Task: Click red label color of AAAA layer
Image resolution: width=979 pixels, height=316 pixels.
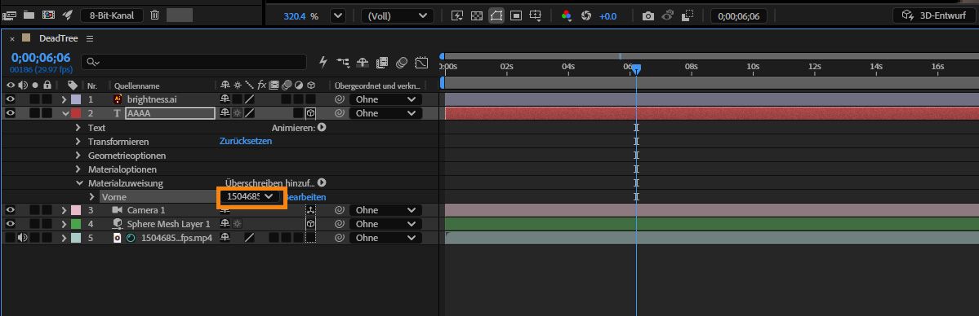Action: pyautogui.click(x=76, y=113)
